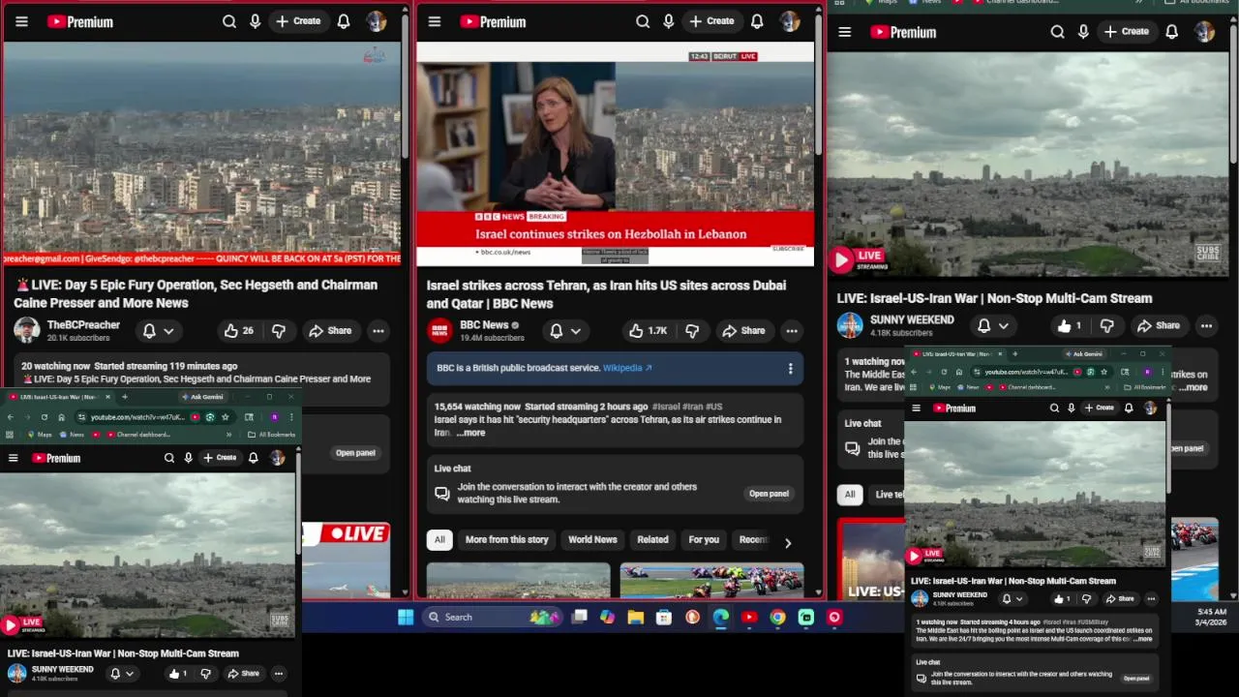Expand description ...more in bottom-right small window
Screen dimensions: 1239x697
coord(1143,639)
